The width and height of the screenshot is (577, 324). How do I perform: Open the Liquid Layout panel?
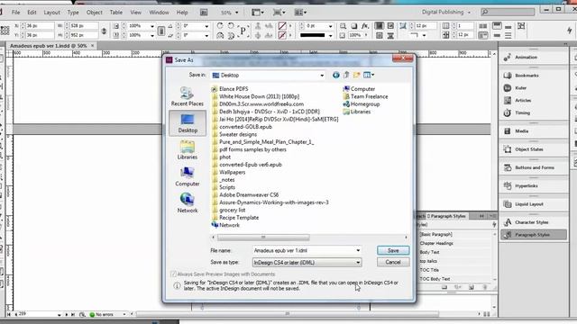point(533,204)
